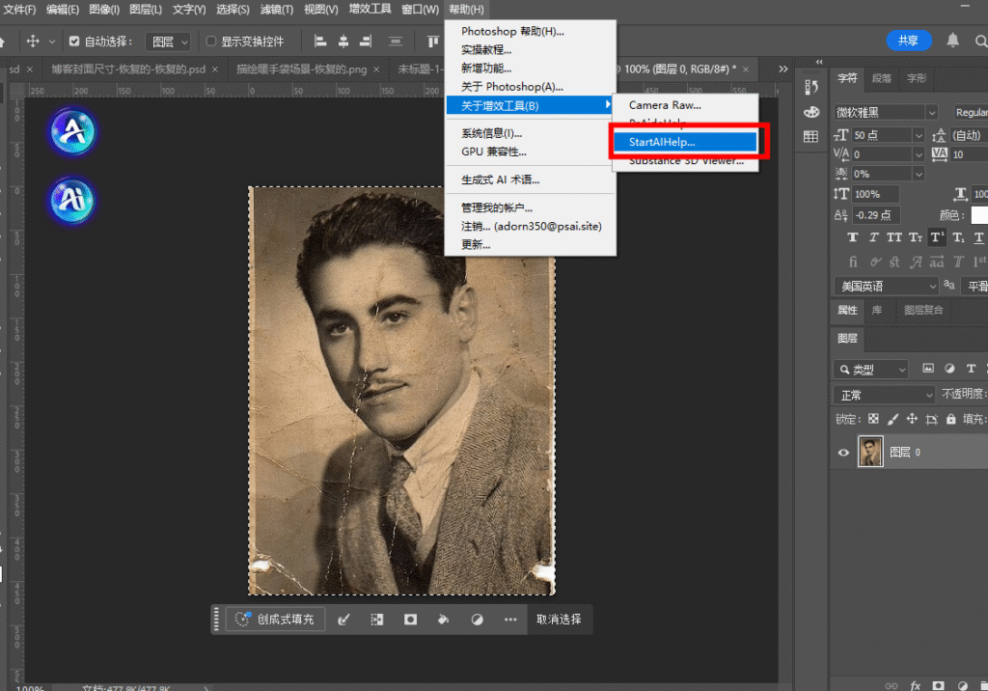Click the 创成式填充 generative fill button
Screen dimensions: 988x691
(x=276, y=620)
